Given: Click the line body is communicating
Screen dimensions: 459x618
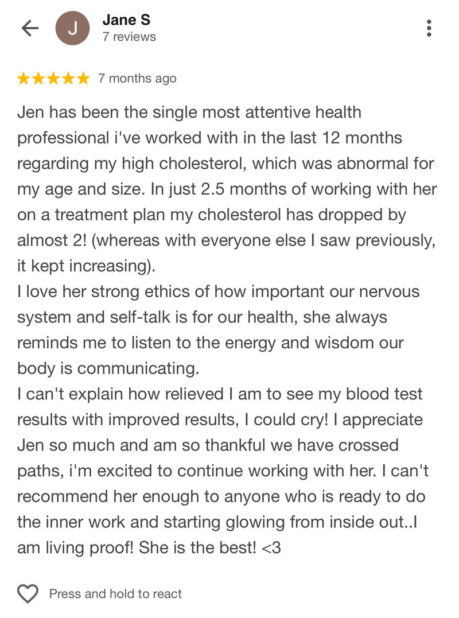Looking at the screenshot, I should (x=108, y=368).
